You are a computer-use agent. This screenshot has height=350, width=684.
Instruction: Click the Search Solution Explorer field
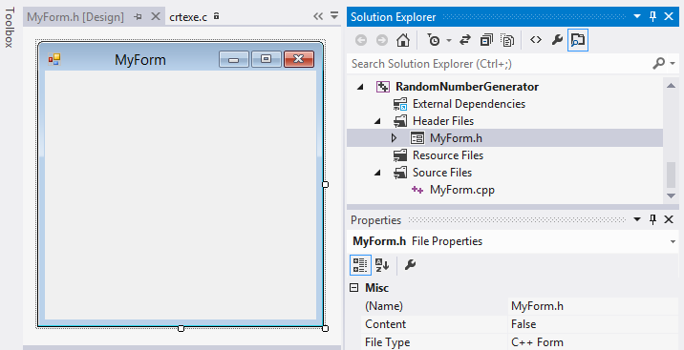point(500,64)
